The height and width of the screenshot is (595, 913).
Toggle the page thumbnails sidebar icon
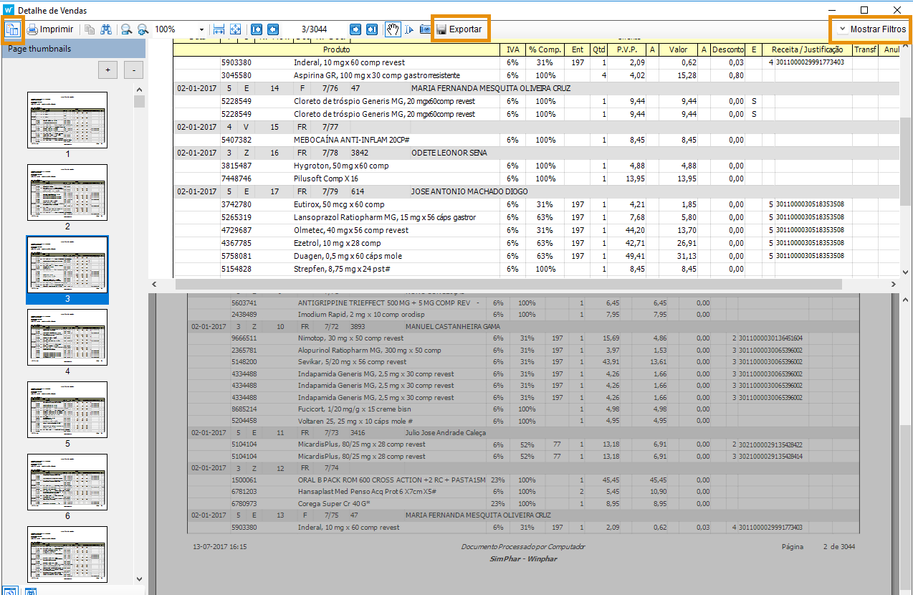tap(12, 29)
